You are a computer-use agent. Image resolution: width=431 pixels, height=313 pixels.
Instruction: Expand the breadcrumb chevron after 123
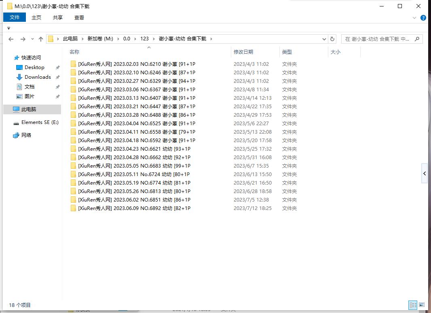pos(153,39)
